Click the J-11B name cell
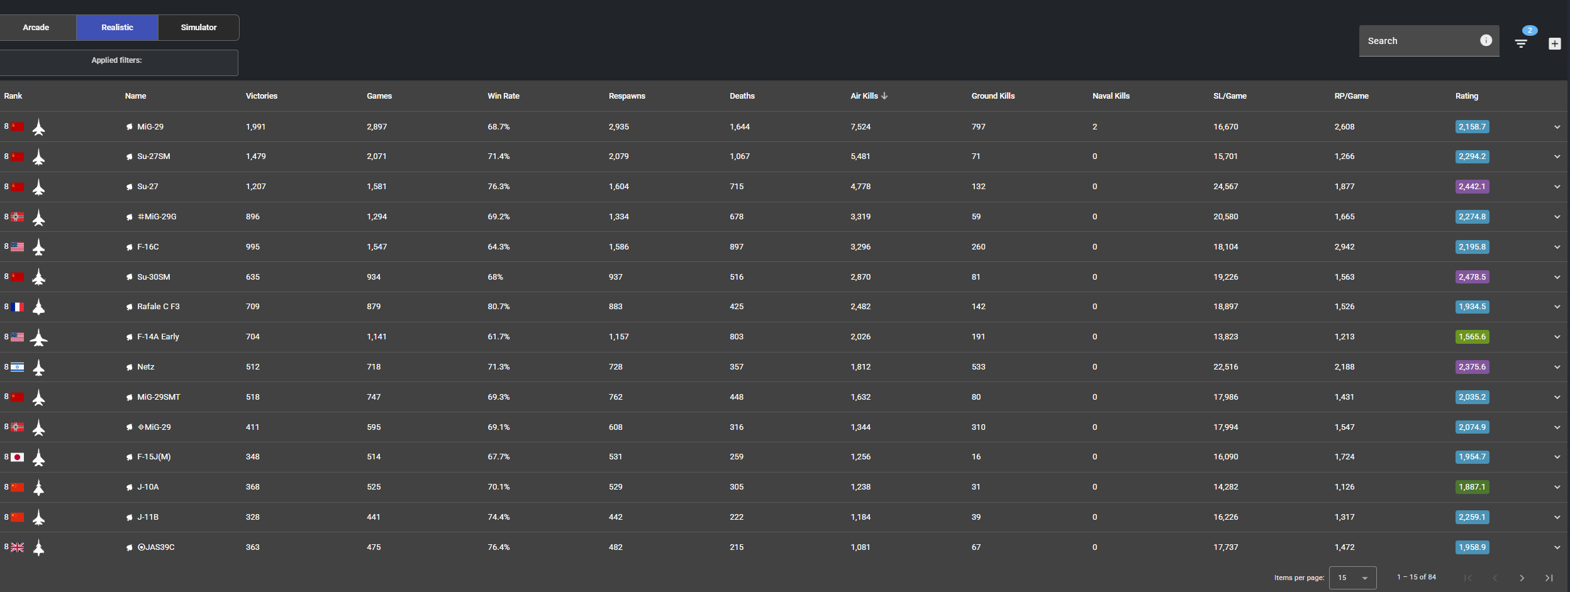The height and width of the screenshot is (592, 1570). tap(148, 517)
